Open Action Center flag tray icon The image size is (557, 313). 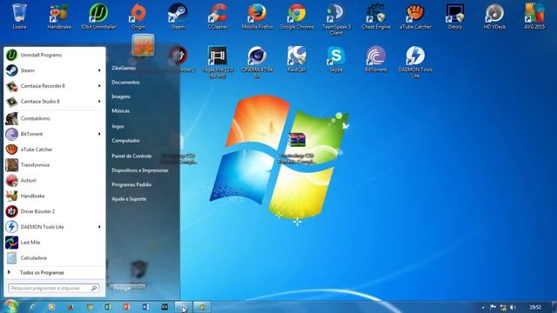point(493,307)
